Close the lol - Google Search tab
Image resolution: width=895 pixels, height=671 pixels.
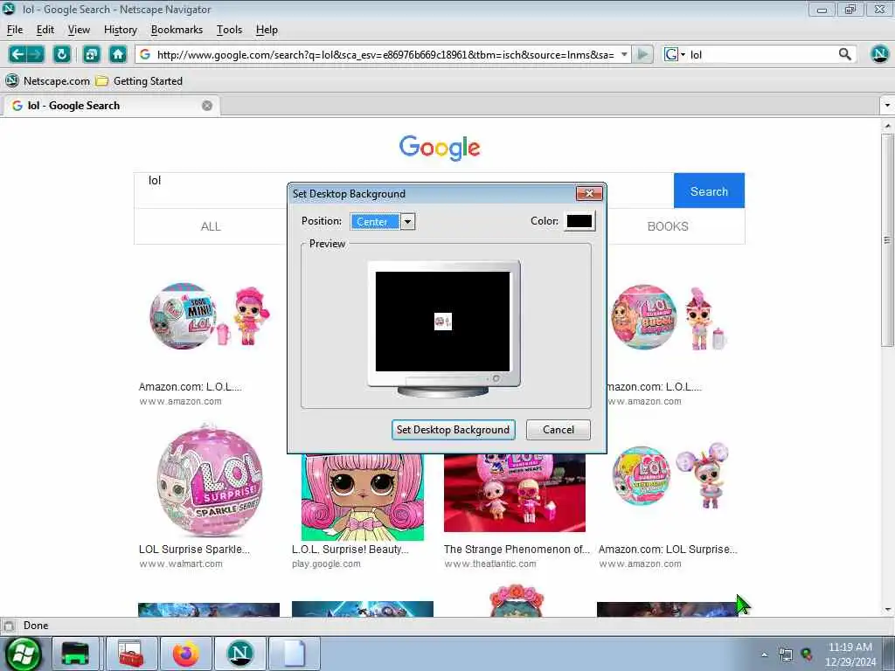click(207, 106)
